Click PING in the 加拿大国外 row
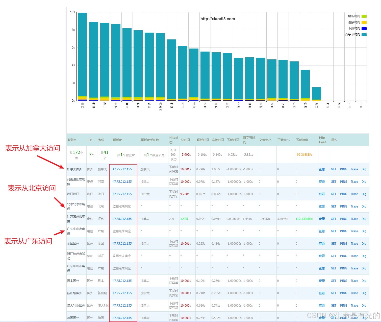381x322 pixels. tap(343, 169)
